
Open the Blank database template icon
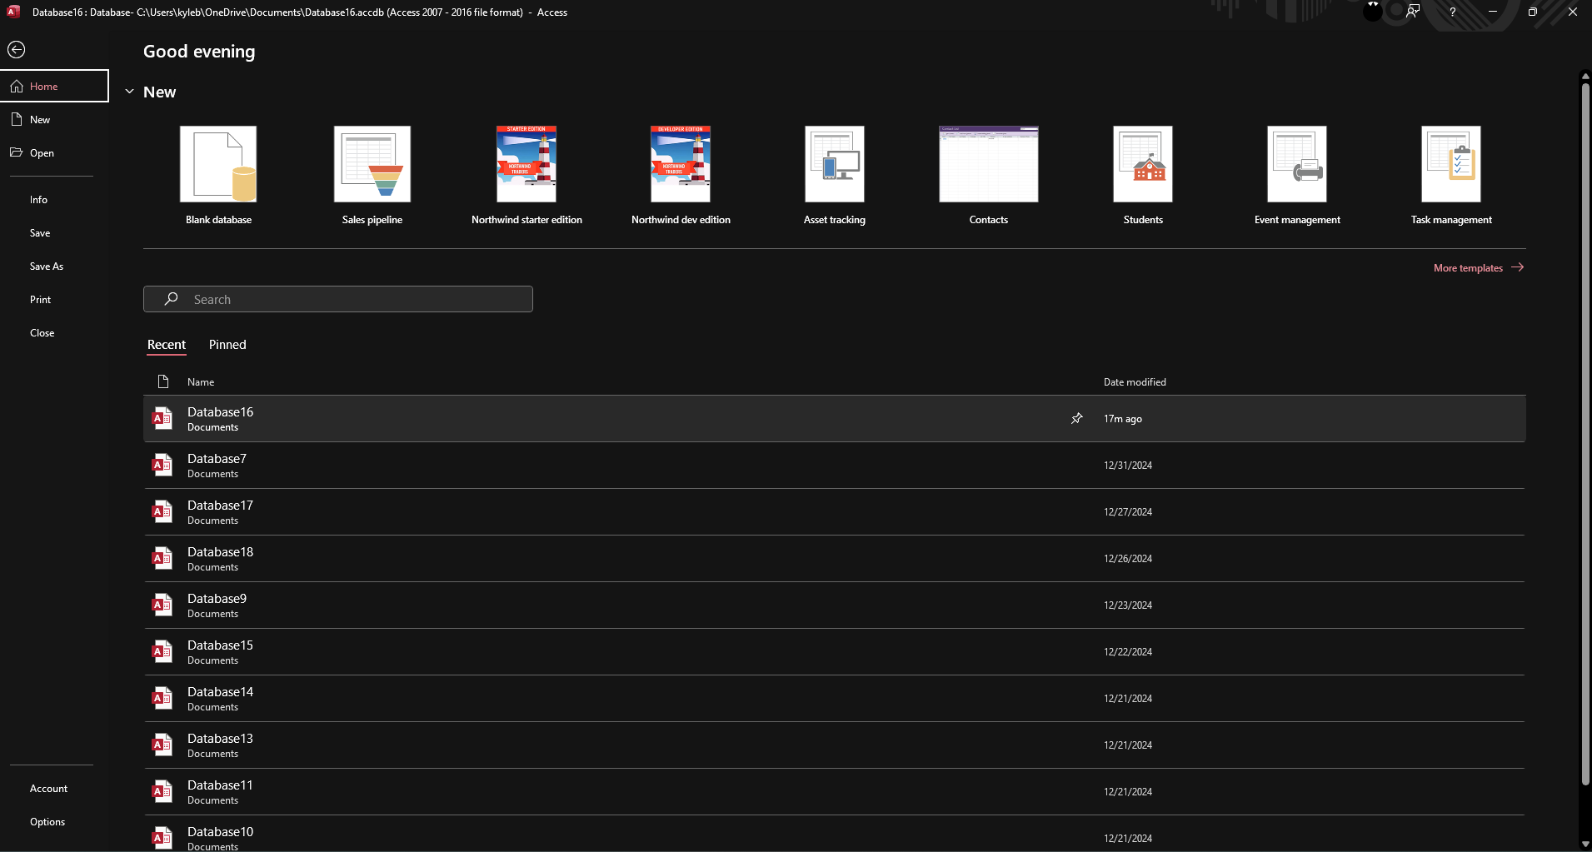click(218, 164)
